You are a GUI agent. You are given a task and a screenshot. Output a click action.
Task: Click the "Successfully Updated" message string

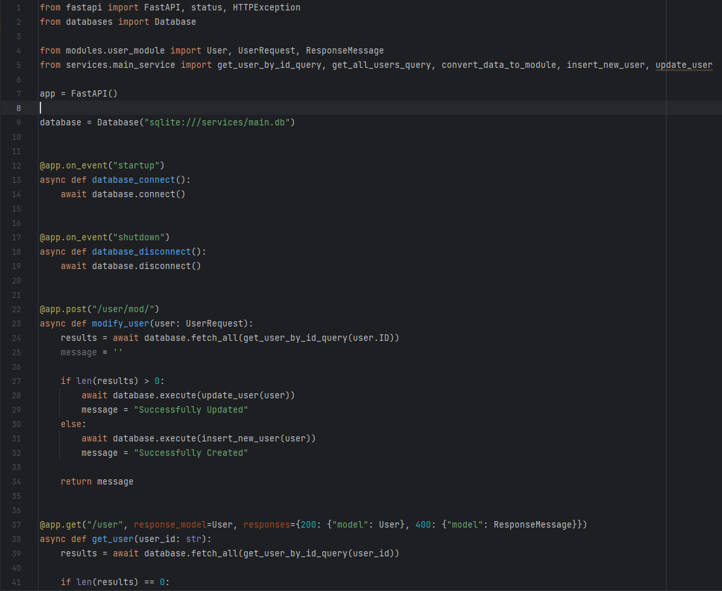click(x=191, y=409)
